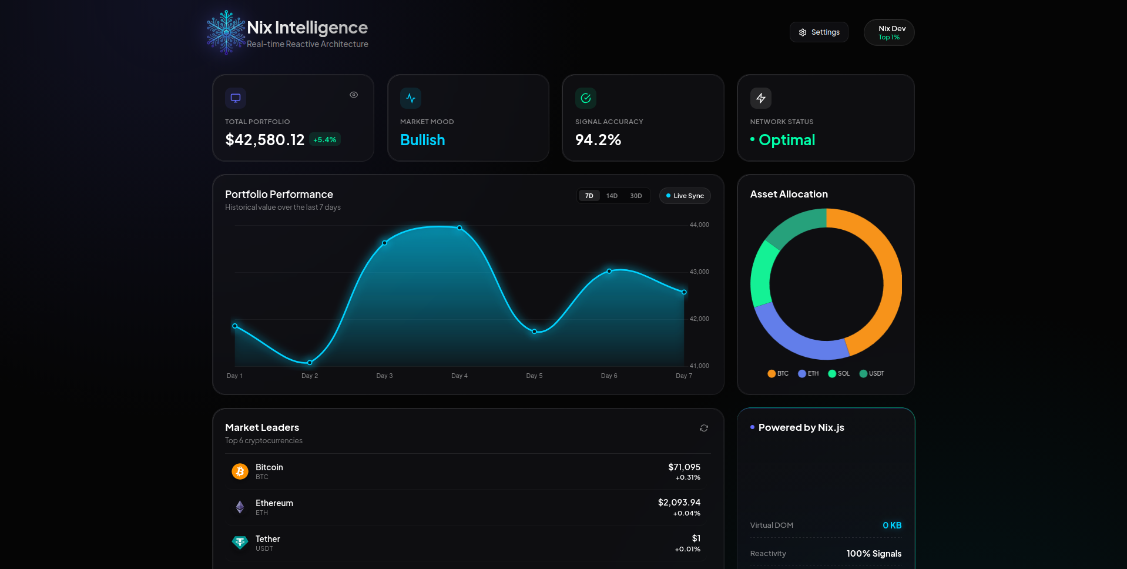The width and height of the screenshot is (1127, 569).
Task: Open the Nix Dev profile badge
Action: coord(888,32)
